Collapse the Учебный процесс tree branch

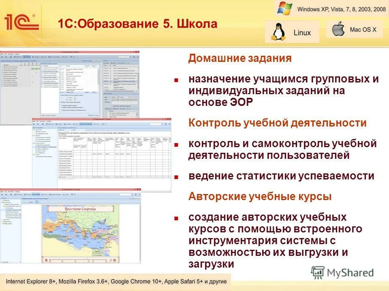[34, 143]
